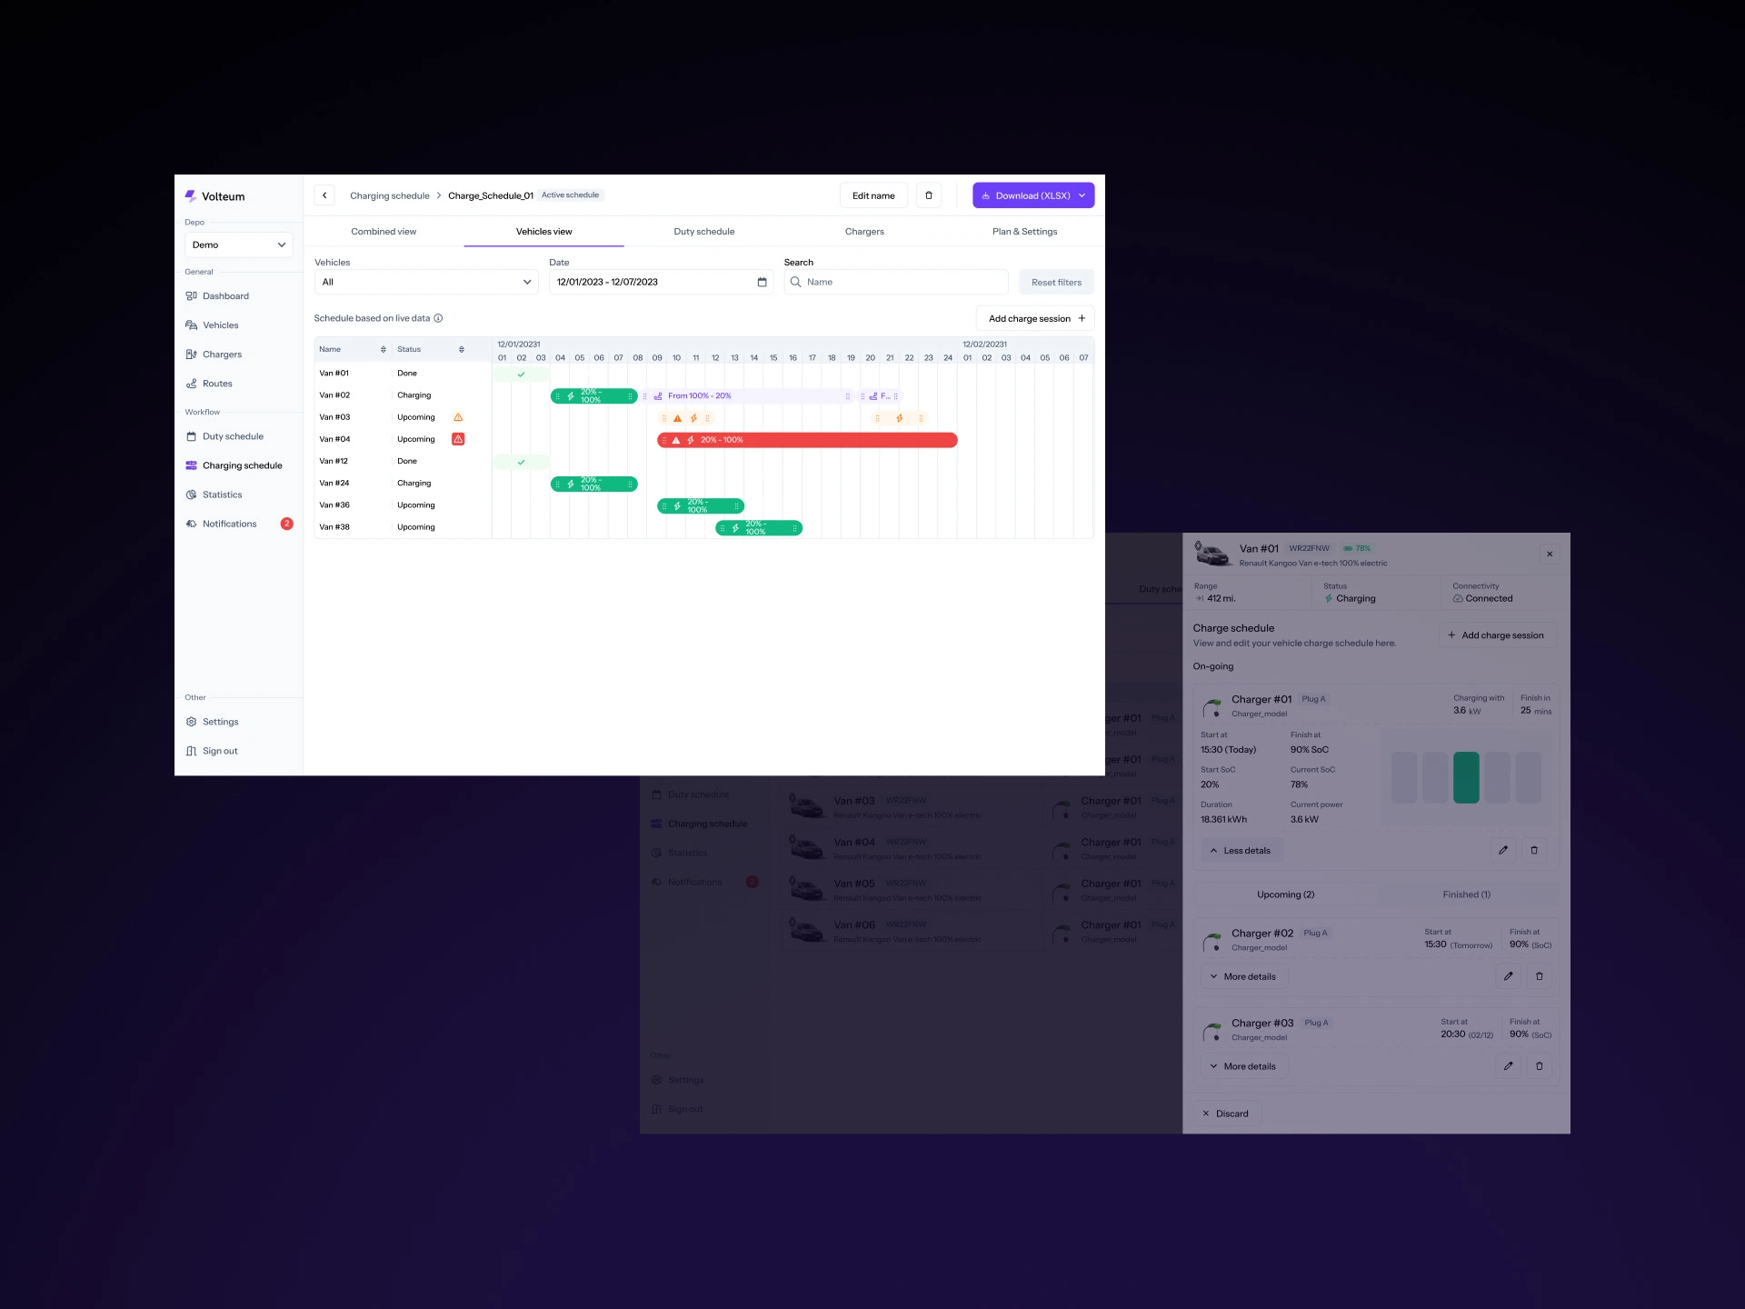Image resolution: width=1745 pixels, height=1309 pixels.
Task: Sort table by Name column
Action: coord(383,349)
